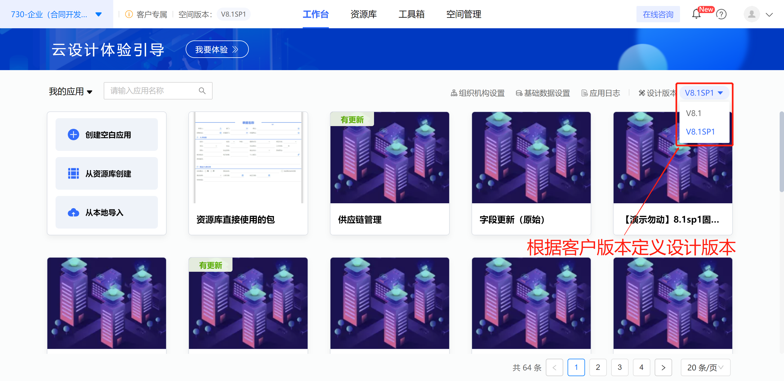784x381 pixels.
Task: Open the help question mark icon
Action: [721, 14]
